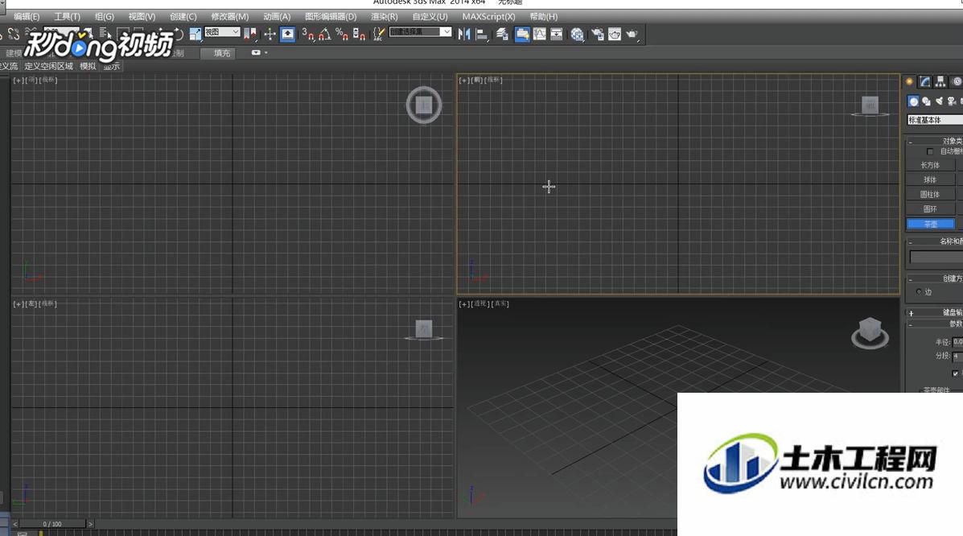Switch to the Create command panel tab
Viewport: 963px width, 536px height.
pos(910,82)
